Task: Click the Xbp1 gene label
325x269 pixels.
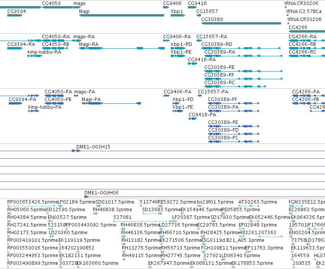Action: coord(176,11)
